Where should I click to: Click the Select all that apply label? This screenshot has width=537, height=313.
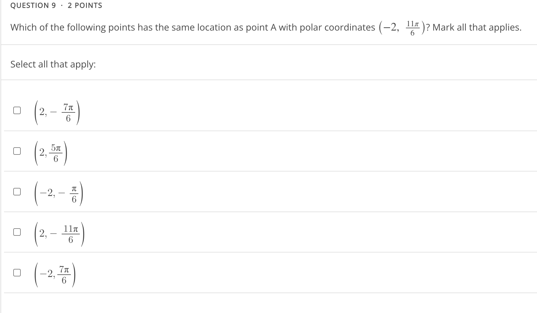coord(53,64)
